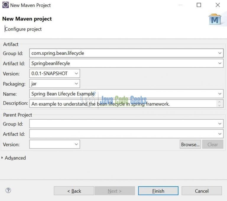
Task: Open Parent Project Artifact Id dropdown arrow
Action: (x=220, y=134)
